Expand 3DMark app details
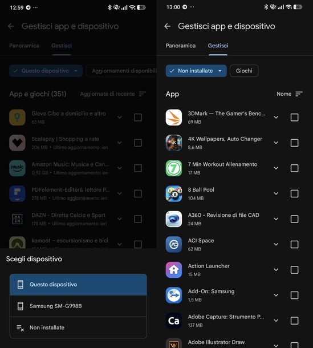Viewport: 313px width, 348px height. click(276, 117)
